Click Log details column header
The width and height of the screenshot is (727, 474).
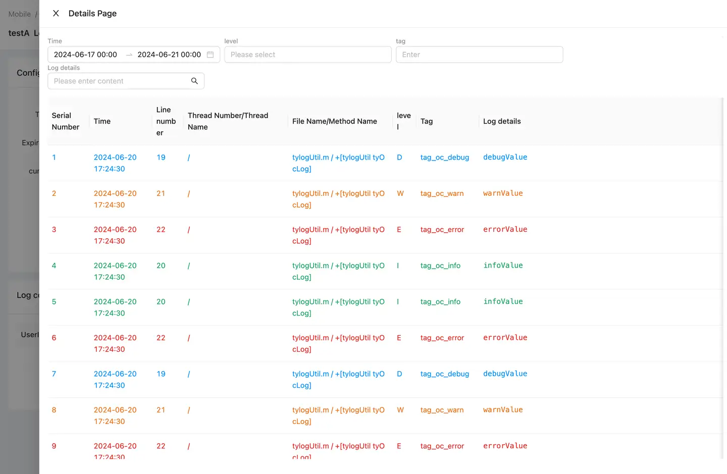tap(502, 121)
